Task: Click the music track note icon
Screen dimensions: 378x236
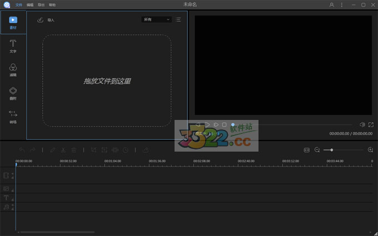Action: pos(6,207)
